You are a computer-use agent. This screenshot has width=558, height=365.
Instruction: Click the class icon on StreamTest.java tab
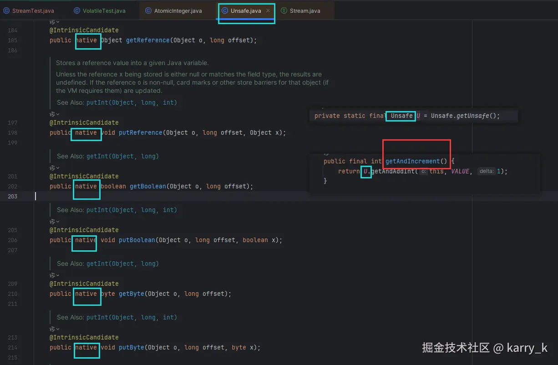coord(6,11)
